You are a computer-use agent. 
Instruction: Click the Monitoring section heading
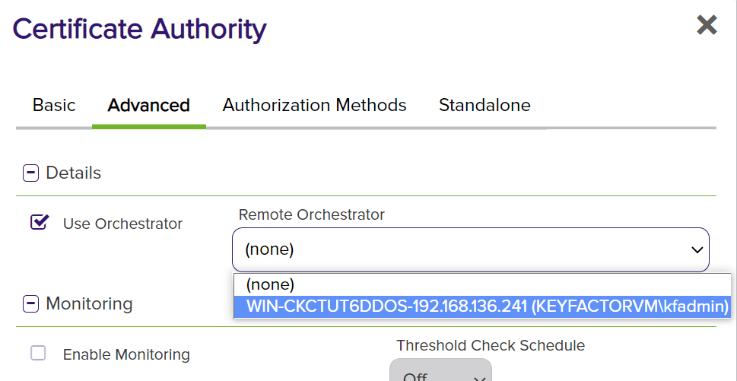coord(89,303)
